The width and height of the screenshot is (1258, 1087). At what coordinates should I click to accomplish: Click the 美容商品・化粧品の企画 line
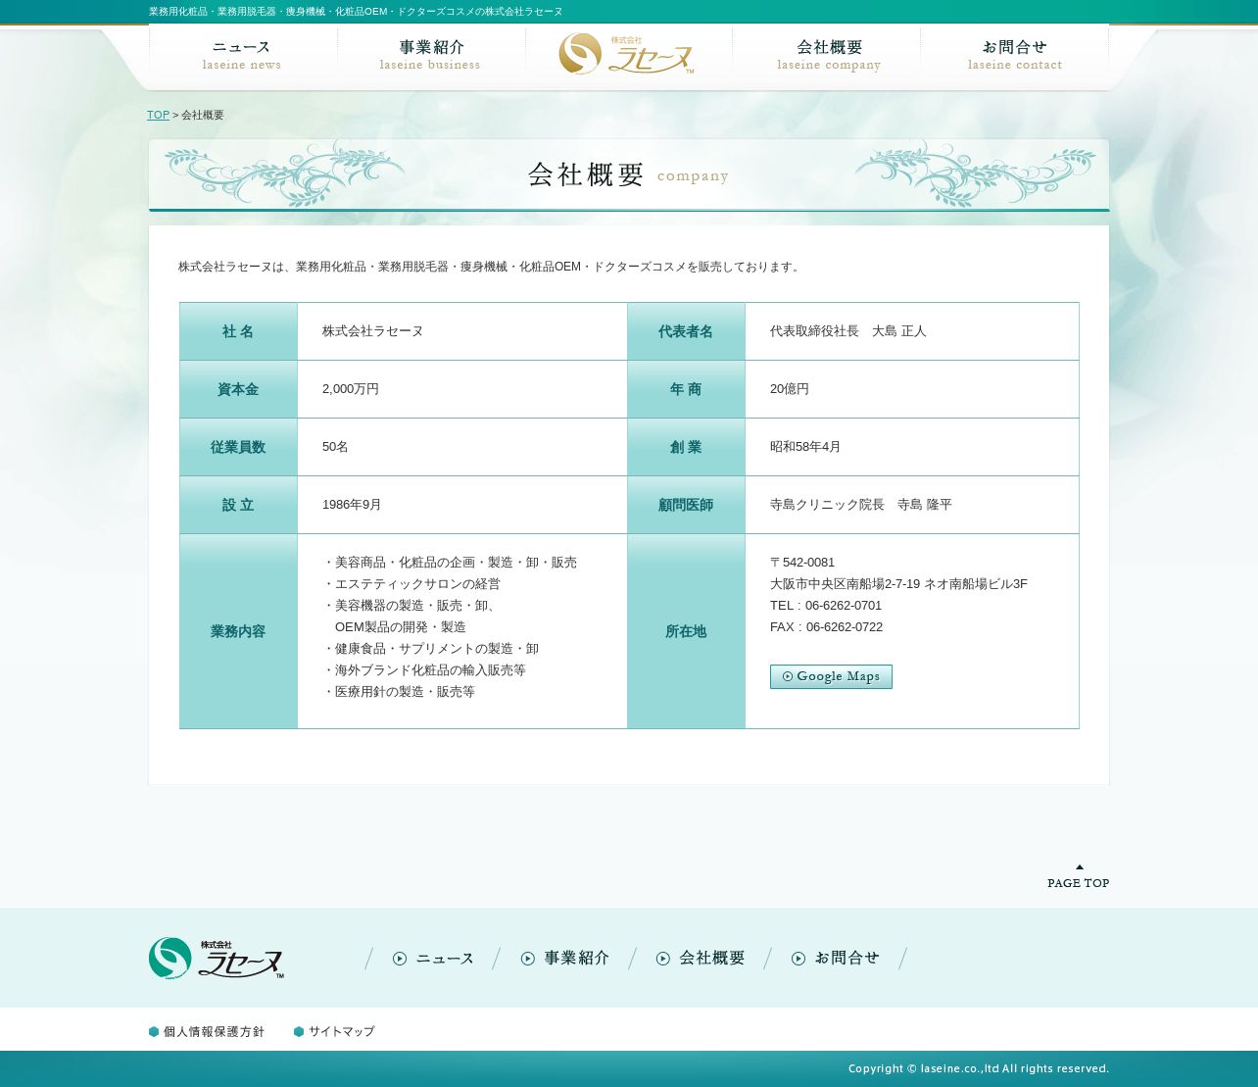click(450, 563)
